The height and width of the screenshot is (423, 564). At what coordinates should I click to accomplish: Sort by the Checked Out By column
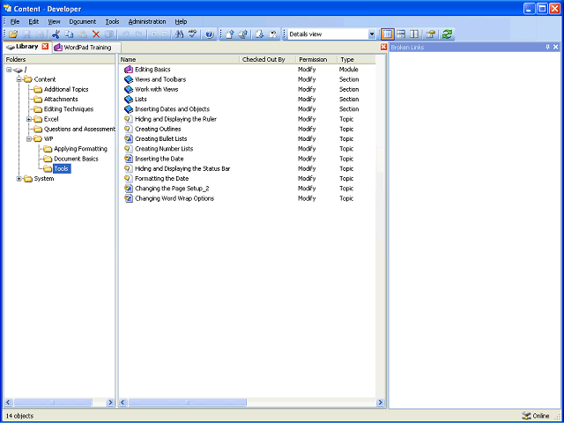click(268, 59)
